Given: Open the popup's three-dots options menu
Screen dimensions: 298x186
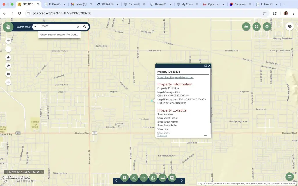Looking at the screenshot, I should pos(205,135).
